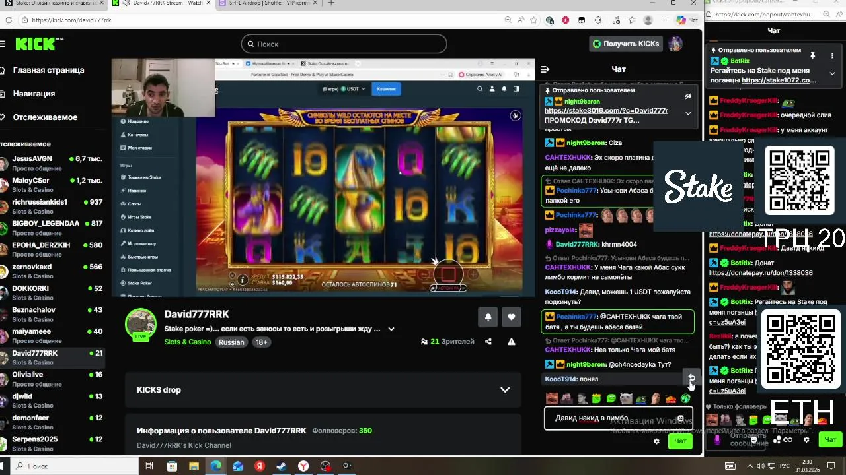
Task: Expand the stream title chevron
Action: [x=391, y=329]
